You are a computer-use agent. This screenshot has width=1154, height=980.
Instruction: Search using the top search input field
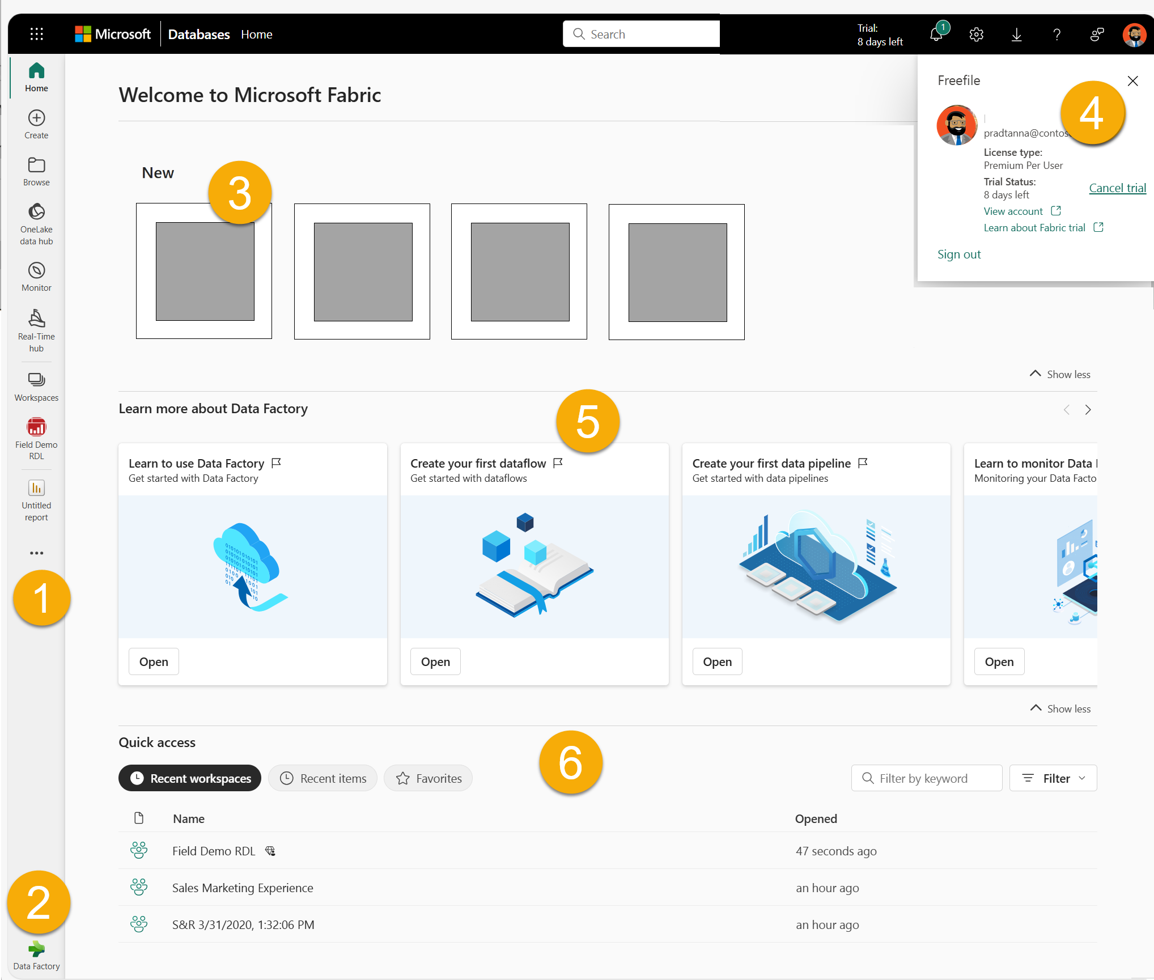pos(640,33)
